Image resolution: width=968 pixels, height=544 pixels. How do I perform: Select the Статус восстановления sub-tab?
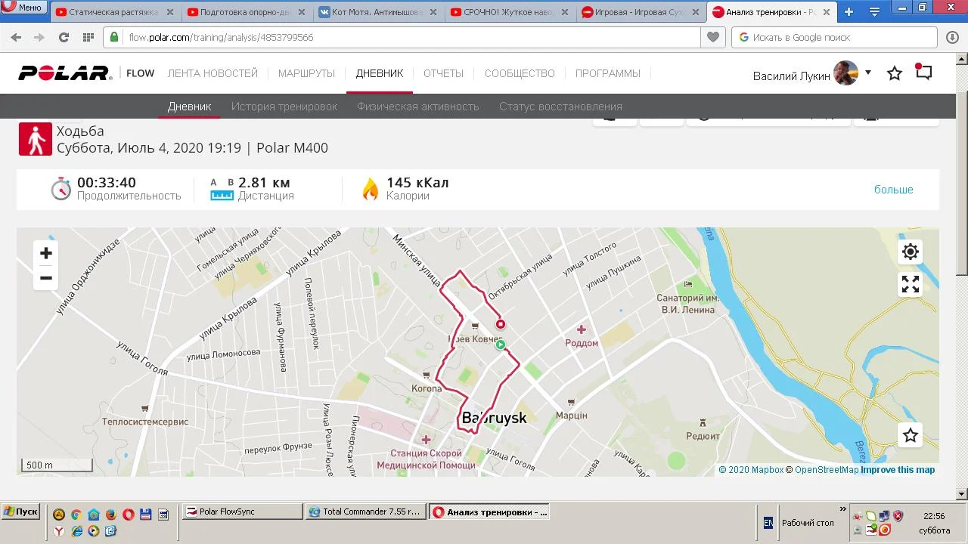(x=560, y=107)
